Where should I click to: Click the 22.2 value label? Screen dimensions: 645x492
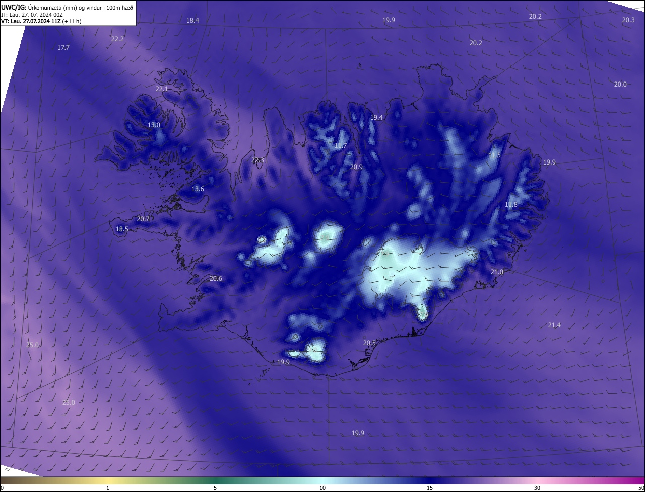117,39
